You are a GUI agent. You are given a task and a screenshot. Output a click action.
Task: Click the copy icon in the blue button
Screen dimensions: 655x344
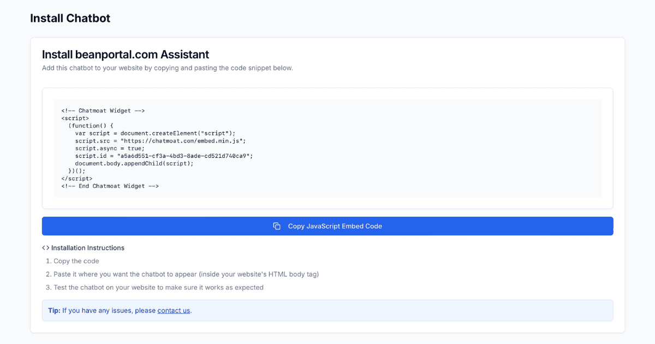point(277,226)
